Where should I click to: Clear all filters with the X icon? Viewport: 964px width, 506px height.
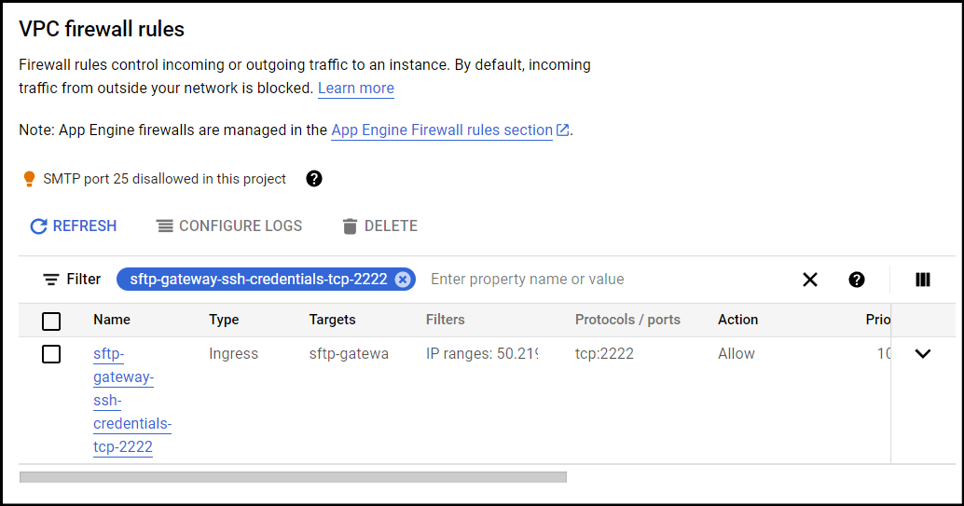click(x=810, y=280)
